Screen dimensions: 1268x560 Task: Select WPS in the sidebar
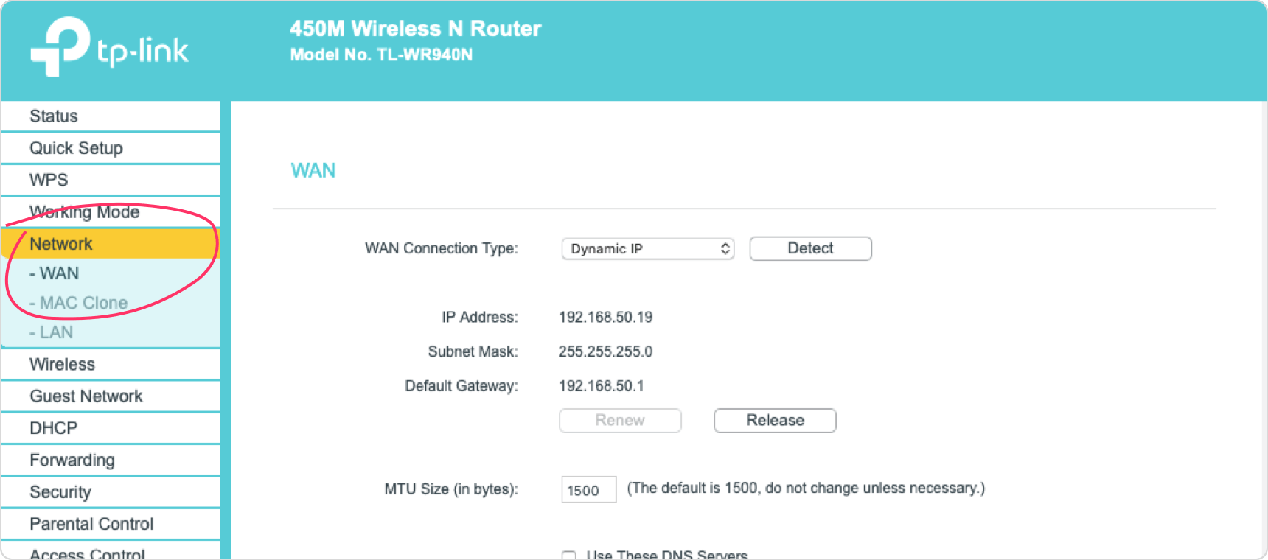point(111,180)
